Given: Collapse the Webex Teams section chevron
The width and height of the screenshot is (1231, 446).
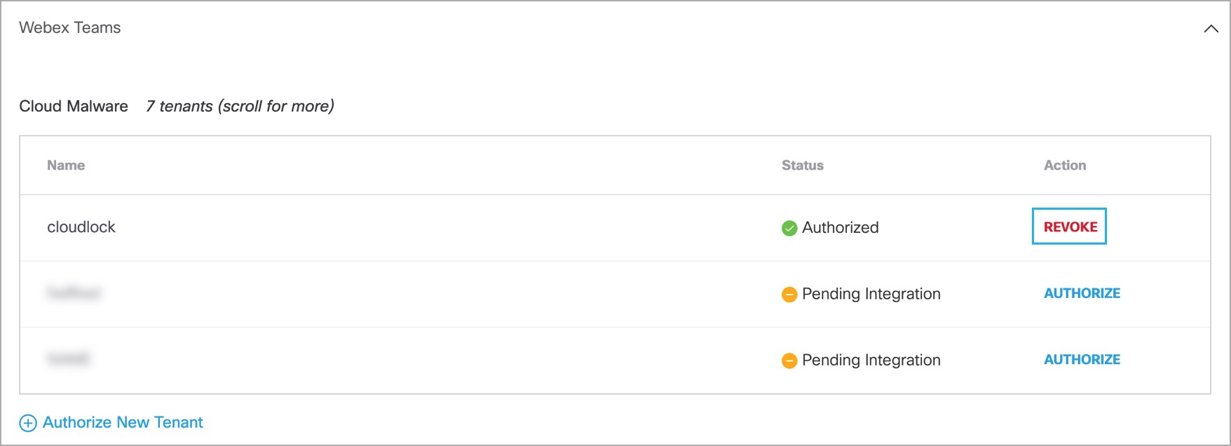Looking at the screenshot, I should 1211,29.
